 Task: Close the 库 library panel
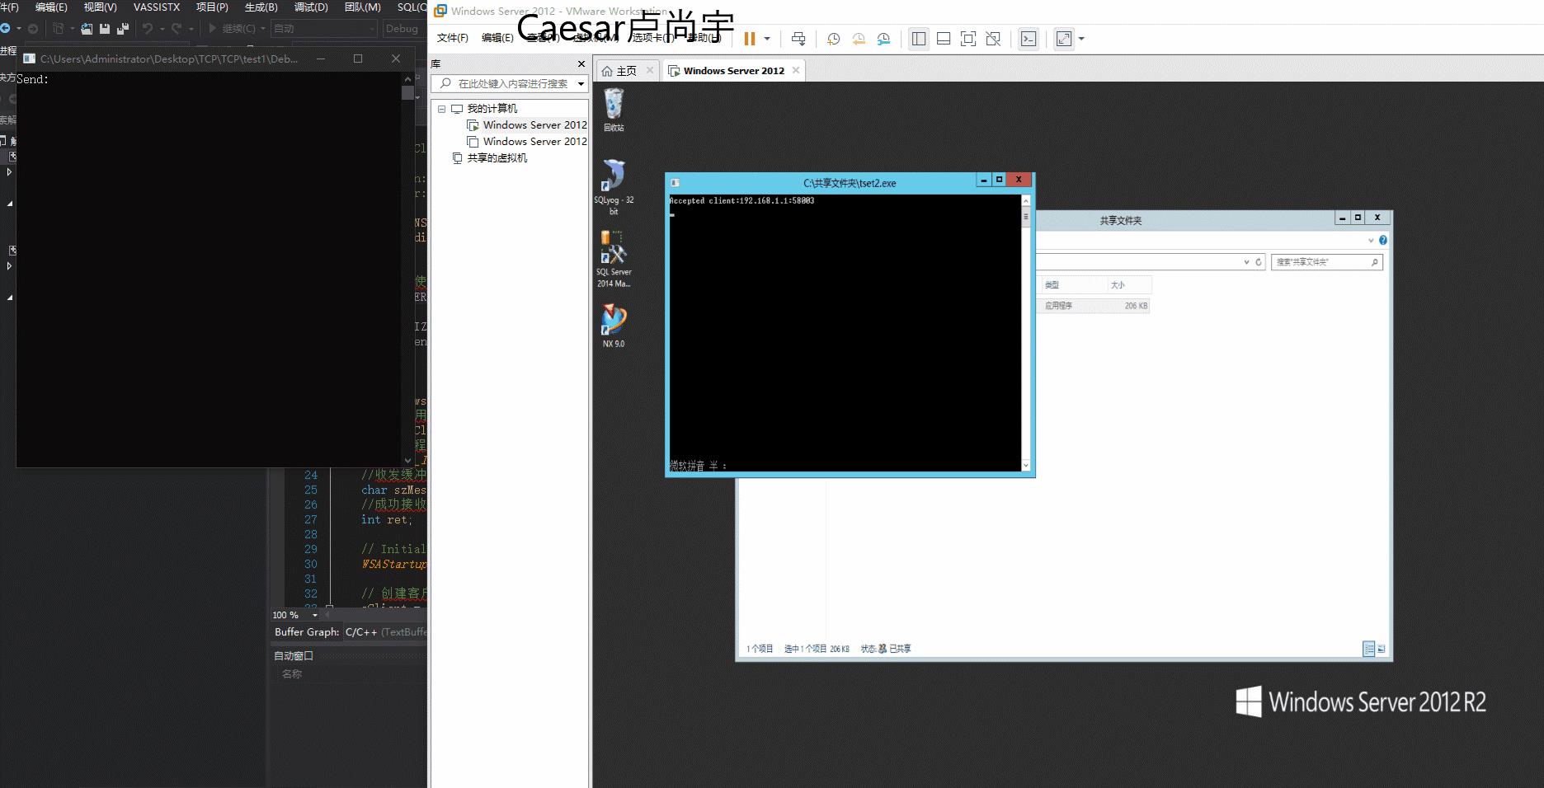click(x=581, y=63)
